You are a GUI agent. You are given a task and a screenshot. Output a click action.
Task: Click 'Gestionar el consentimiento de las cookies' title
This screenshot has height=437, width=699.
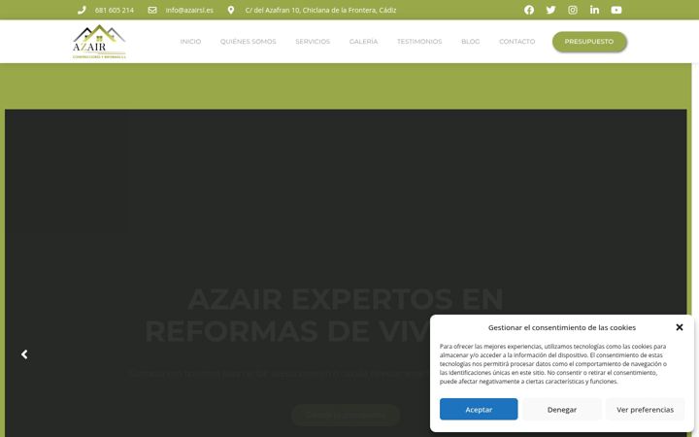pos(562,327)
